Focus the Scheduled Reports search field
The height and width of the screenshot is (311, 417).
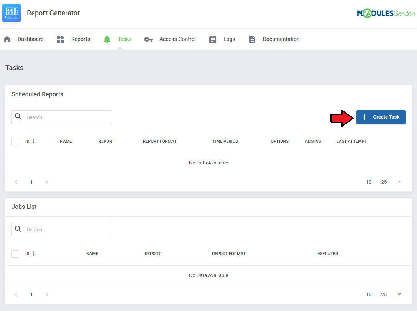(x=62, y=117)
